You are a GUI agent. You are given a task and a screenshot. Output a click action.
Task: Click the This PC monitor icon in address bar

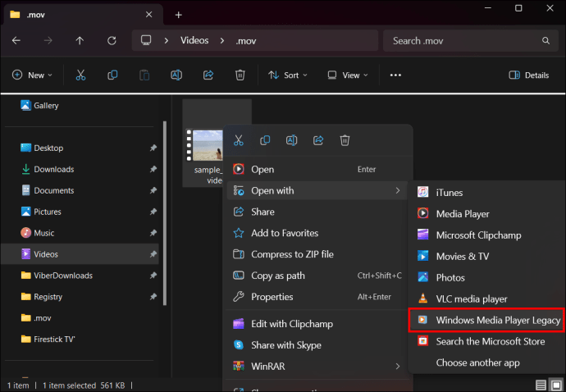pyautogui.click(x=146, y=40)
